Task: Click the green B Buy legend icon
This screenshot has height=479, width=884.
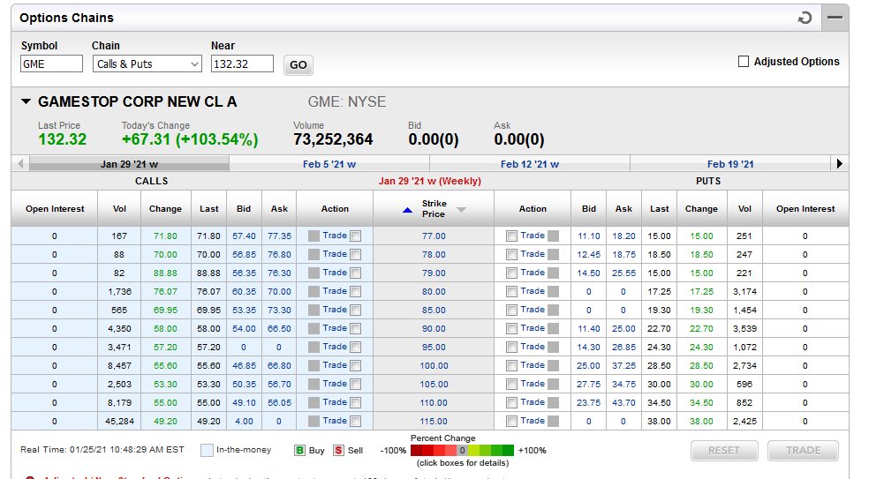Action: (300, 450)
